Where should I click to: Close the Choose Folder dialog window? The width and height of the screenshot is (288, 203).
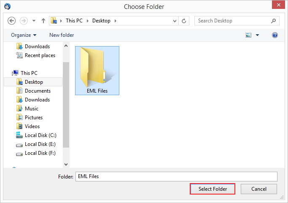[x=278, y=5]
